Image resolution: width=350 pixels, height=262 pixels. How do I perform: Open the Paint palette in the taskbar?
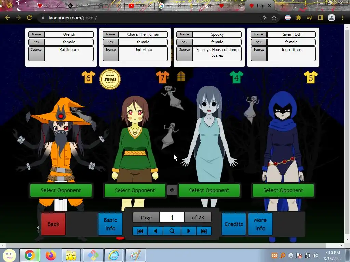(135, 255)
